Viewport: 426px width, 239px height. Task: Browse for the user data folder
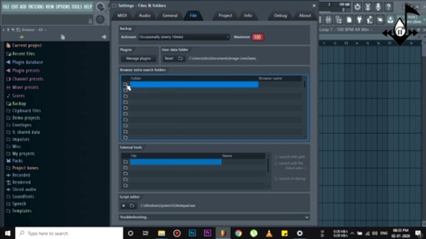coord(180,58)
